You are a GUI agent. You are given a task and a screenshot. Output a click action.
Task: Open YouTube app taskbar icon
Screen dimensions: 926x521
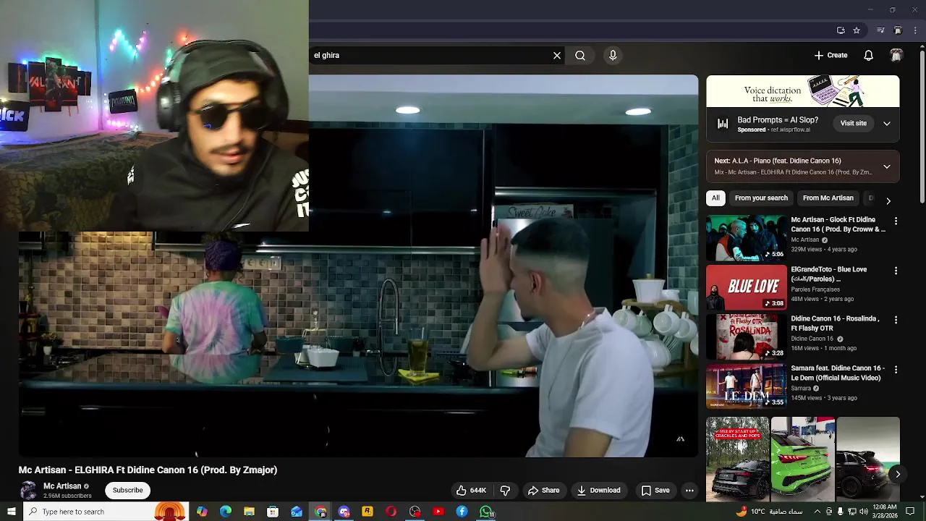438,512
